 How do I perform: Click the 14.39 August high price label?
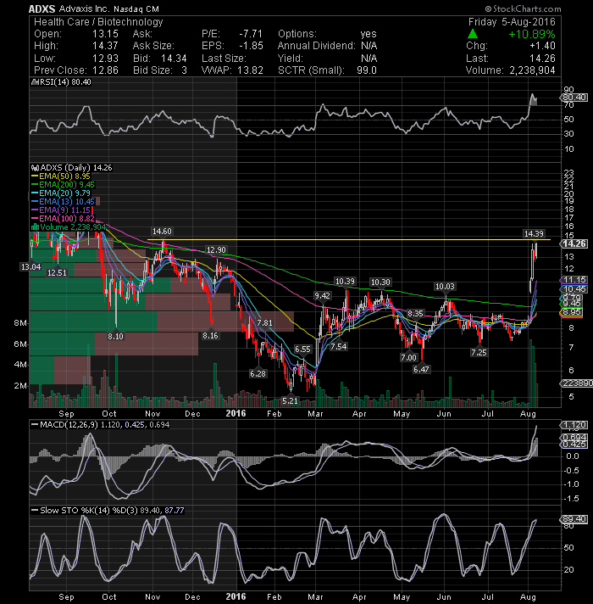(x=534, y=233)
